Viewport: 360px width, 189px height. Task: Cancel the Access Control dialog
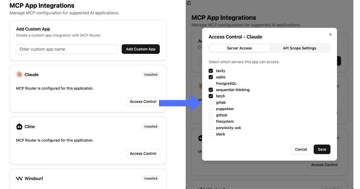tap(301, 149)
